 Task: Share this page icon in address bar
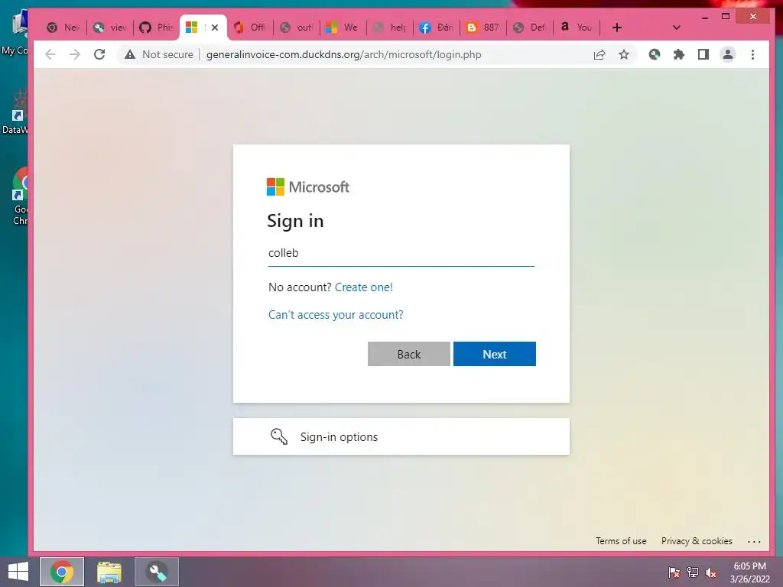pyautogui.click(x=599, y=54)
